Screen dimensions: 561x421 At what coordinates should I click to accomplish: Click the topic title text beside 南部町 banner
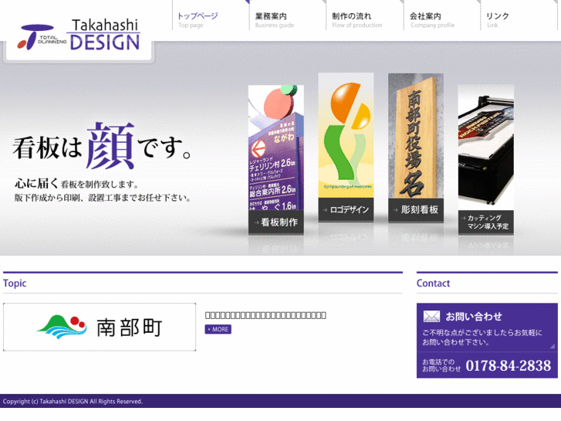tap(265, 315)
